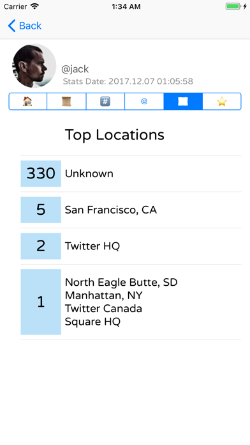Screen dimensions: 250x445
Task: Select the Twitter Canada entry
Action: (103, 308)
